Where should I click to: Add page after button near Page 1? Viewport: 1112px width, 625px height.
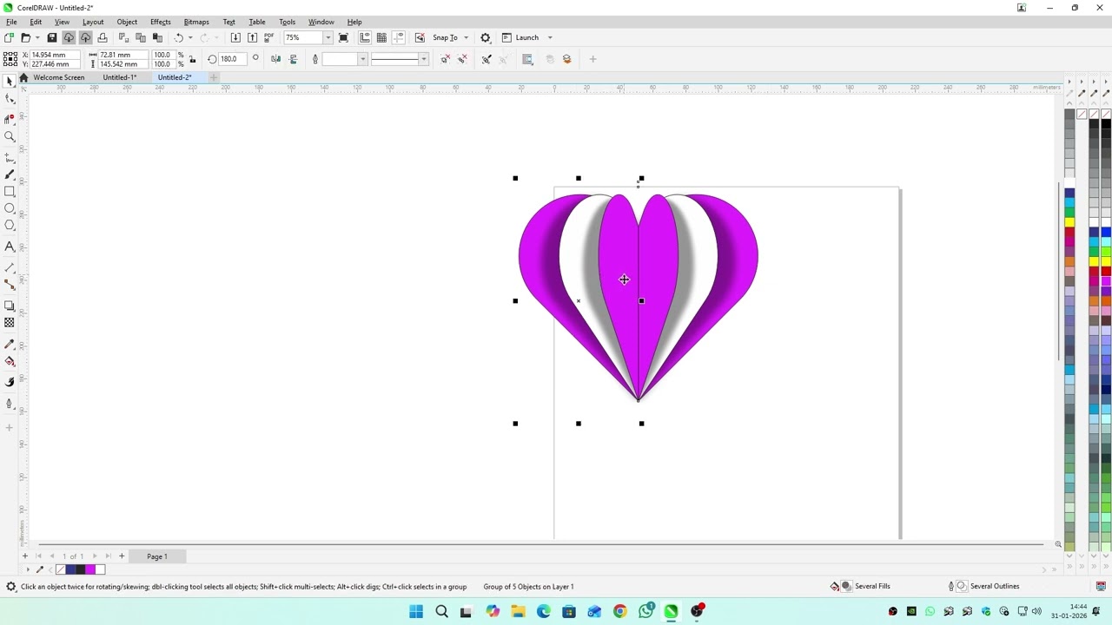pyautogui.click(x=122, y=556)
